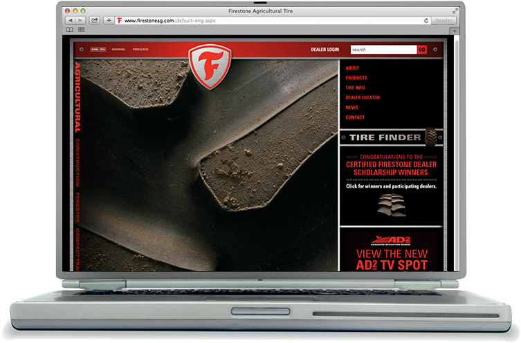This screenshot has width=521, height=343.
Task: Switch site language to Français
Action: click(140, 50)
